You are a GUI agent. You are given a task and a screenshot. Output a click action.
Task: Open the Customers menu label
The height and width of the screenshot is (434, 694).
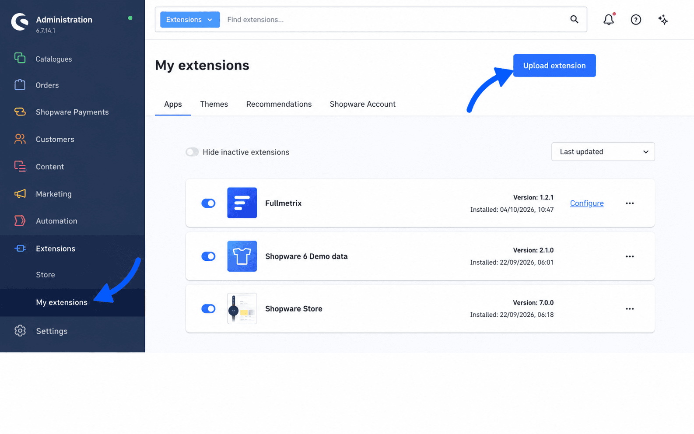coord(55,139)
